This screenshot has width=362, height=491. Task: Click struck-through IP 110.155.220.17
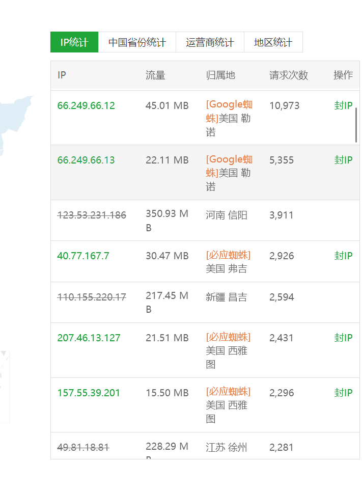92,297
